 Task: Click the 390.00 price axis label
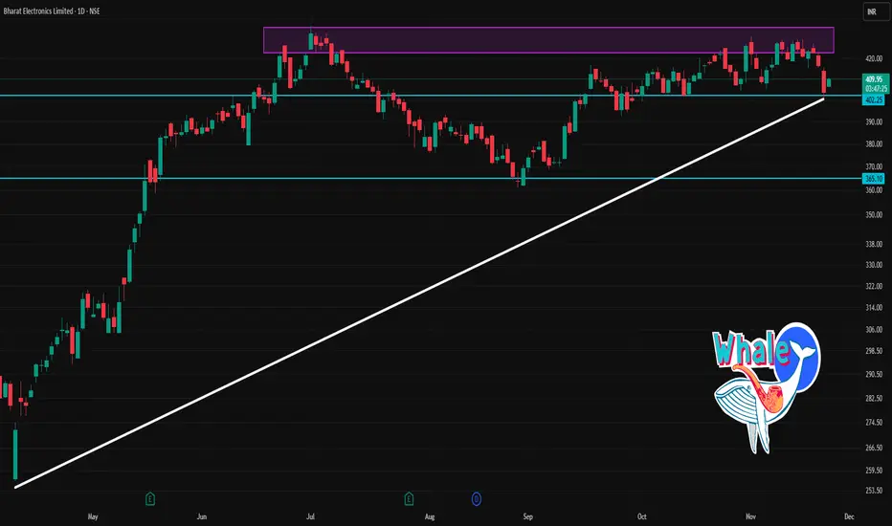(x=874, y=121)
